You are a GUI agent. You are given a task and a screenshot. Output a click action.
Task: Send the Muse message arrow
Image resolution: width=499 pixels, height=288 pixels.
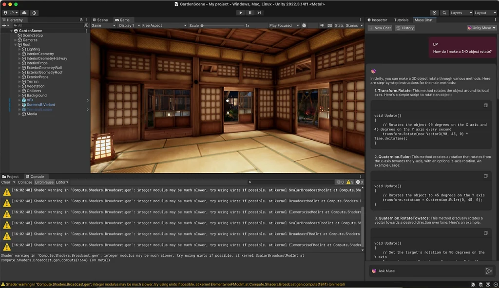[x=488, y=271]
